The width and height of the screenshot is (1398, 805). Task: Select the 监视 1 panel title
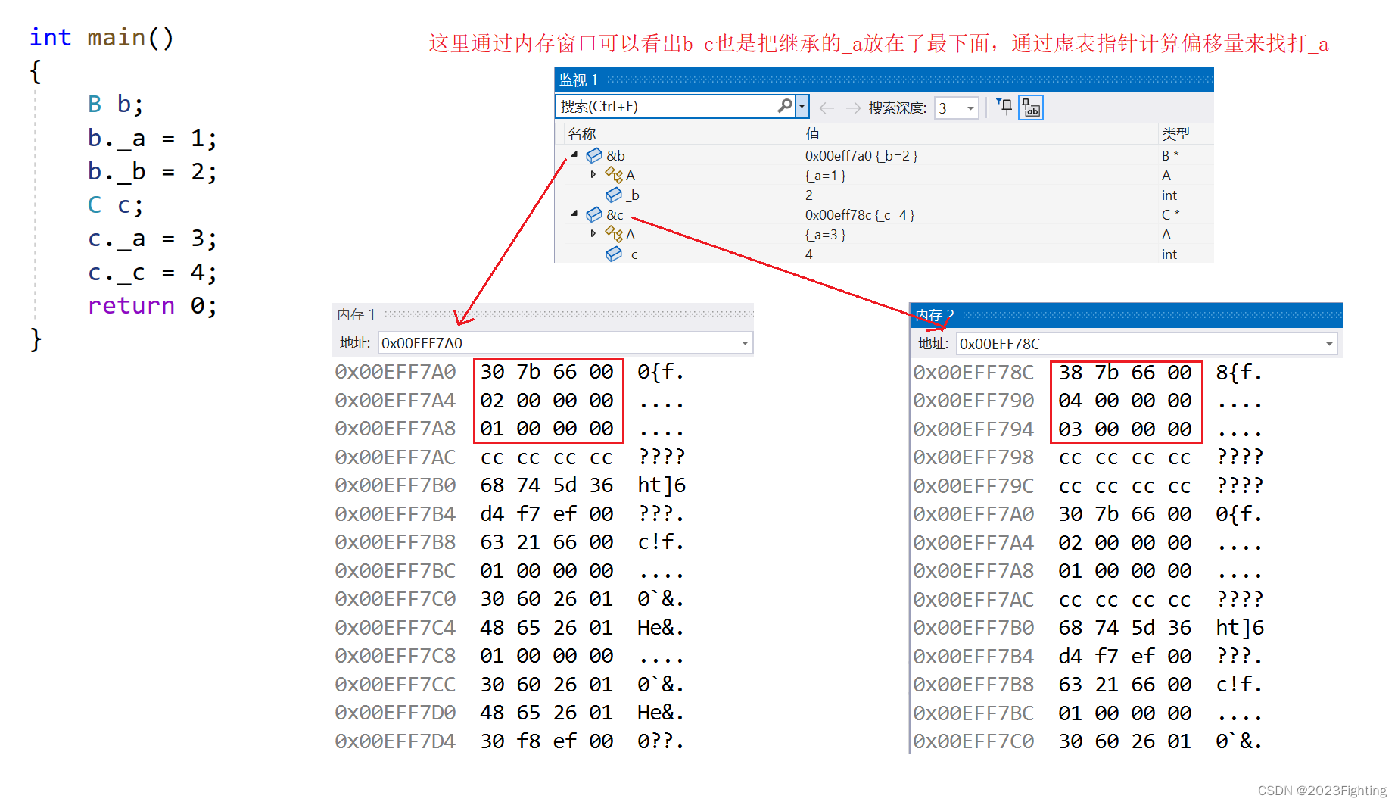click(x=578, y=80)
